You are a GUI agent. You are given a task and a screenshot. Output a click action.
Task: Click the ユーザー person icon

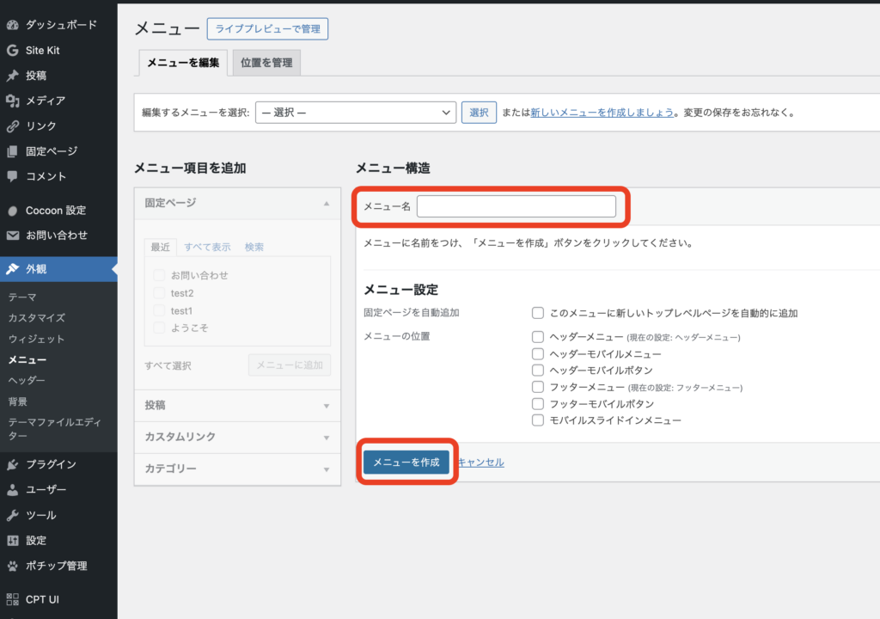point(12,490)
